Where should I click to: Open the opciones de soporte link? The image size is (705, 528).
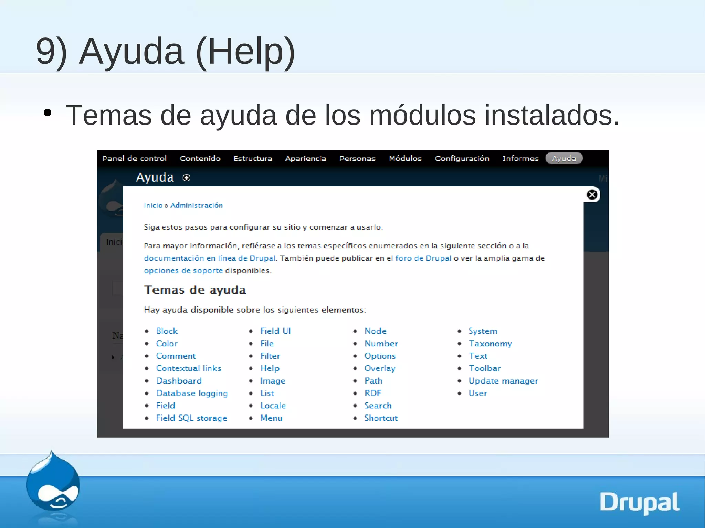click(183, 271)
